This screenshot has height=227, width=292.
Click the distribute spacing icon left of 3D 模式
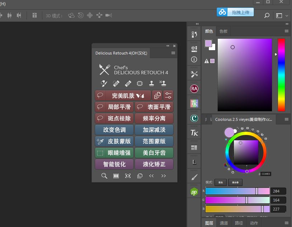click(x=34, y=15)
